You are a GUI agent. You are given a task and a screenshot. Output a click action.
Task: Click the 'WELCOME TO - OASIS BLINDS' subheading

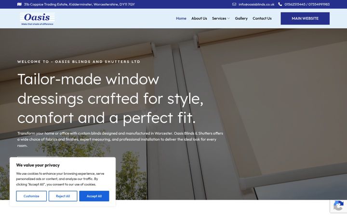click(x=79, y=62)
